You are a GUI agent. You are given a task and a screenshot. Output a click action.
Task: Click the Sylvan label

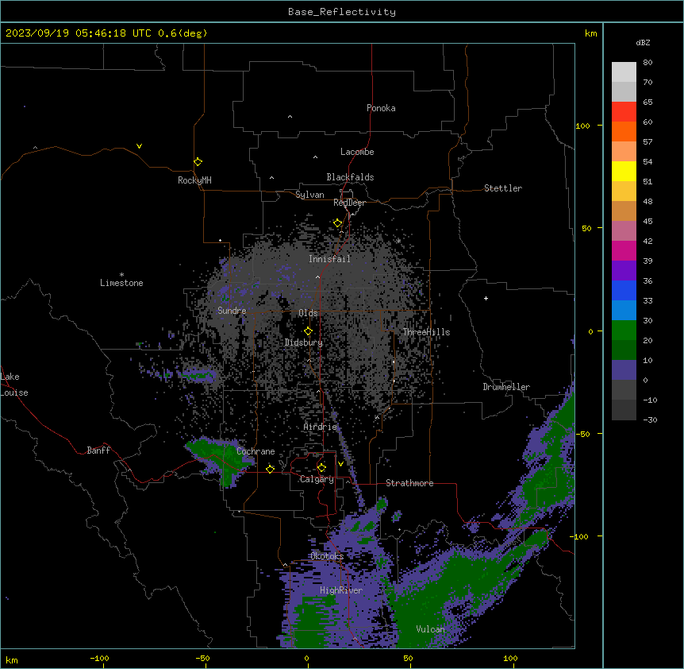(309, 195)
